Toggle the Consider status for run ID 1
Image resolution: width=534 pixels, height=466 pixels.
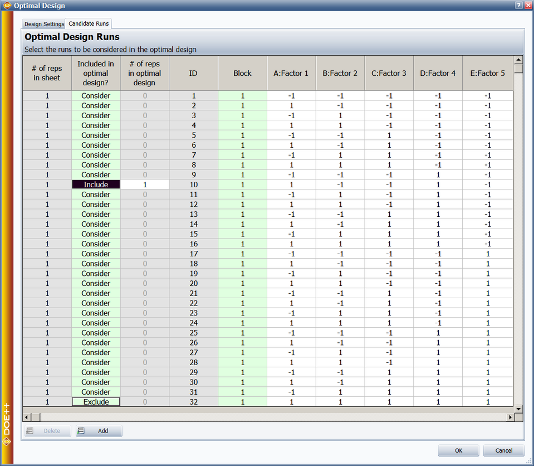coord(96,96)
